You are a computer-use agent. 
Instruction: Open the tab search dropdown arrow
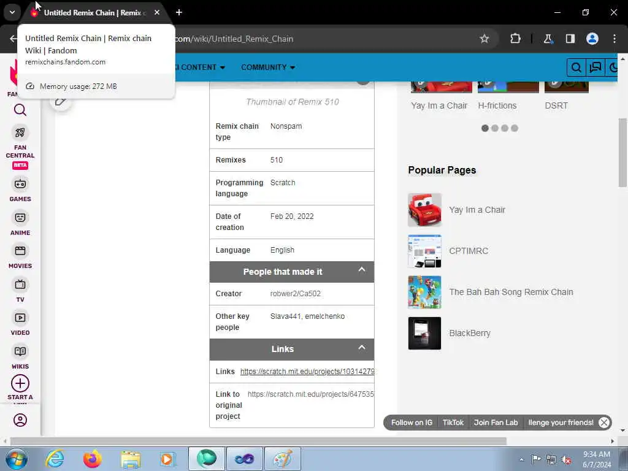coord(12,12)
